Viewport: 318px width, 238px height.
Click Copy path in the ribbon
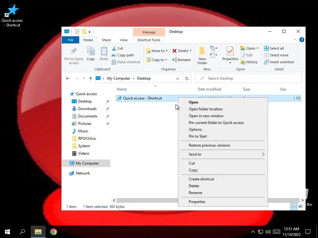point(123,55)
